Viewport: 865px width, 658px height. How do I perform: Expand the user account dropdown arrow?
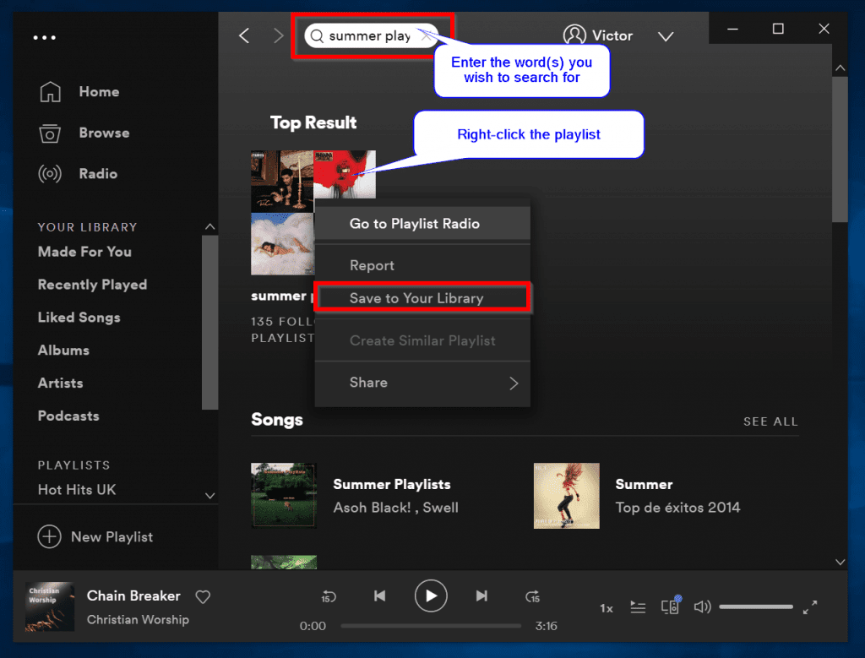(666, 36)
